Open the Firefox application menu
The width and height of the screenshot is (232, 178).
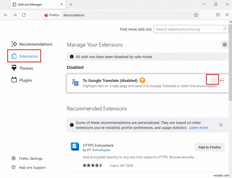[227, 15]
